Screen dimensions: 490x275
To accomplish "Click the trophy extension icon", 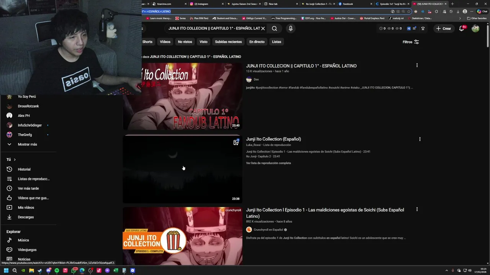I will [x=423, y=28].
